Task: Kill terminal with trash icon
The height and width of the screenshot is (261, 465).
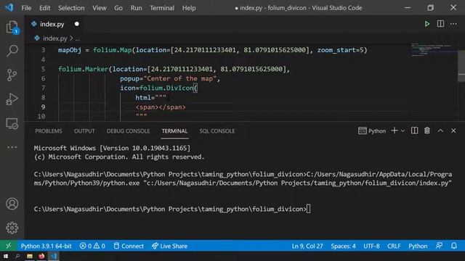Action: (427, 130)
